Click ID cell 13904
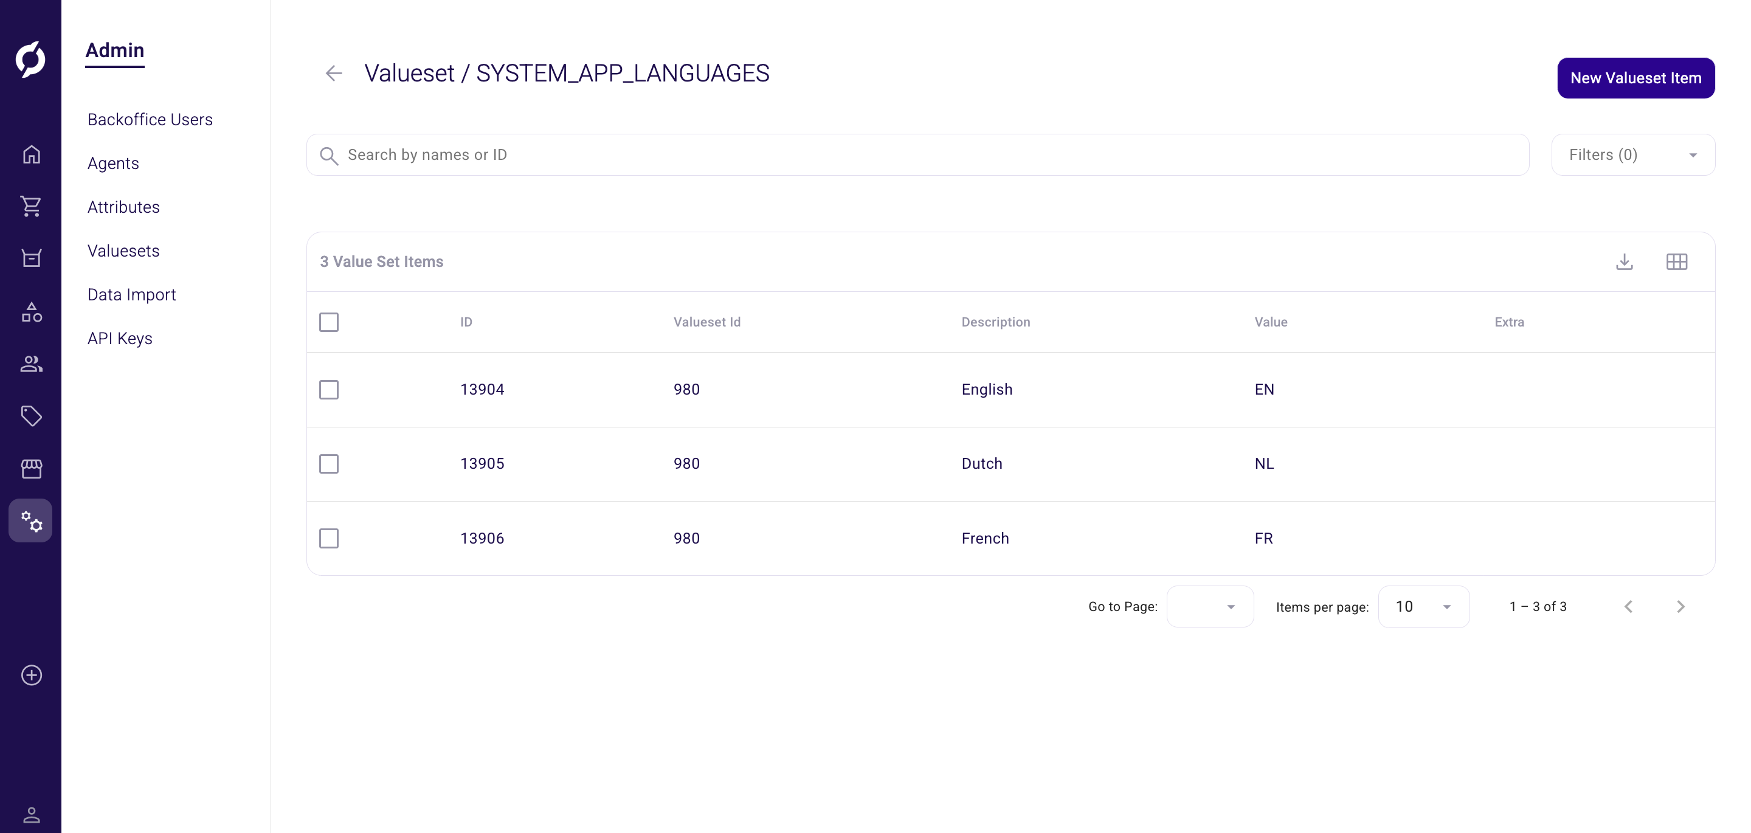 point(483,390)
